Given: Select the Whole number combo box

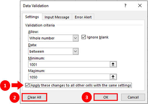Looking at the screenshot, I should tap(53, 38).
